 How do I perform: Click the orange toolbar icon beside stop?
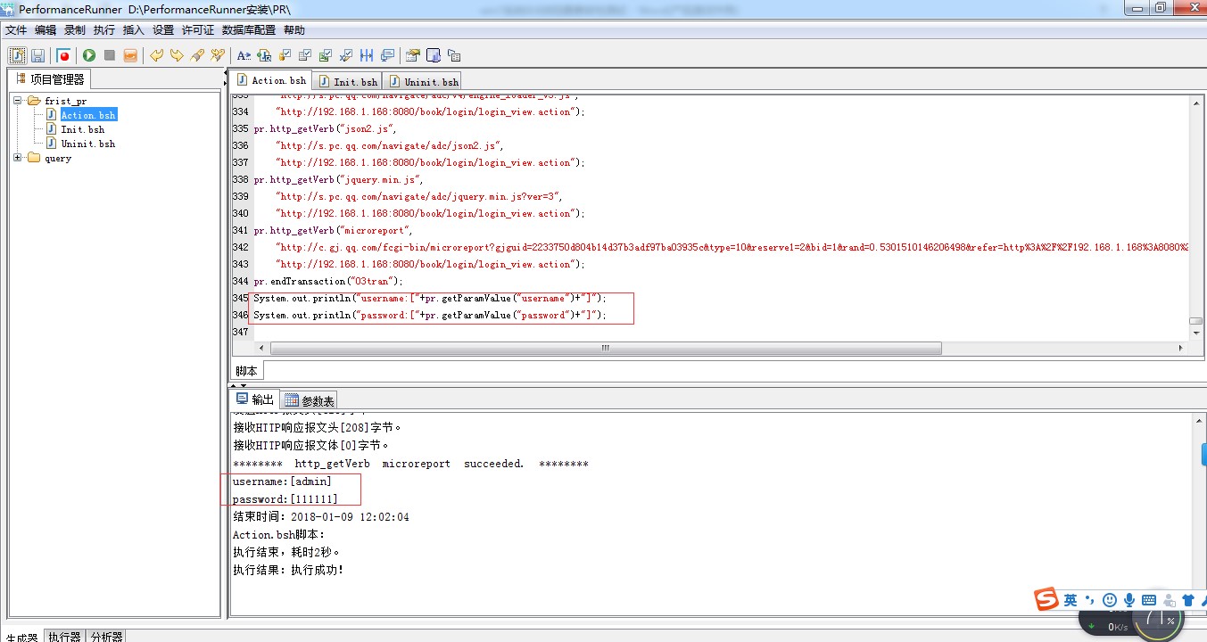(130, 55)
